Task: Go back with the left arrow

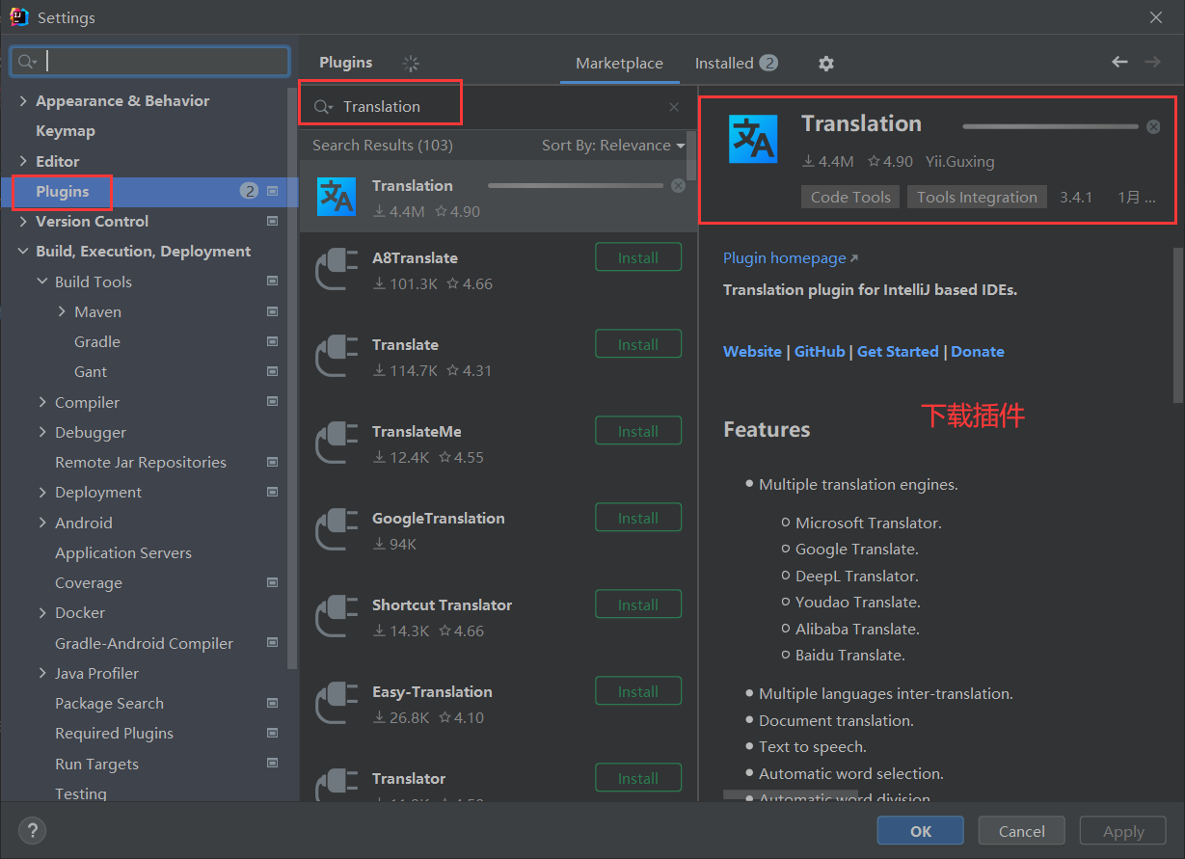Action: point(1119,62)
